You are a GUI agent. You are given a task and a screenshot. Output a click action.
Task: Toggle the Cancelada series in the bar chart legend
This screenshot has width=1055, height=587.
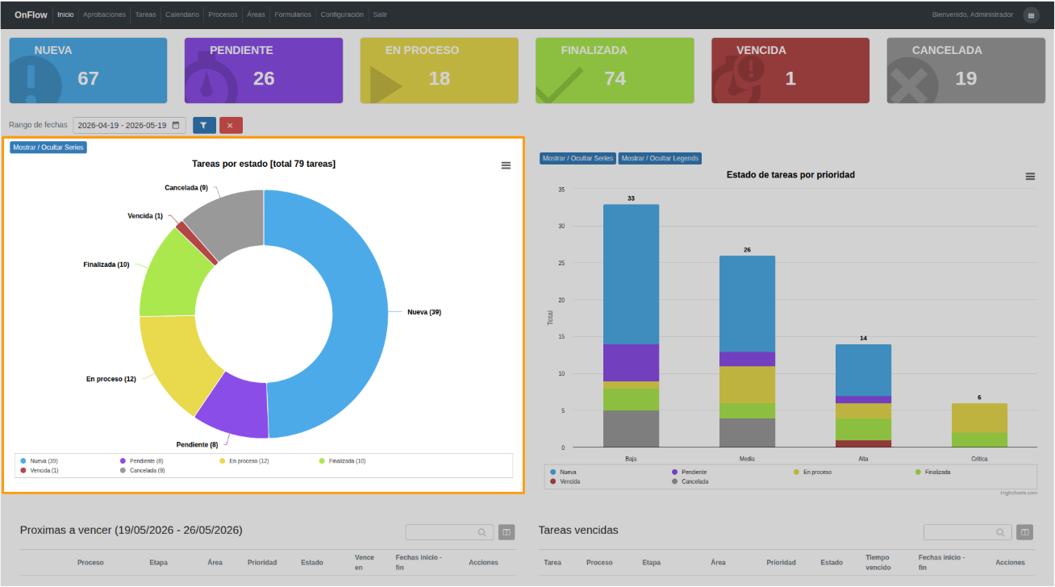(690, 481)
